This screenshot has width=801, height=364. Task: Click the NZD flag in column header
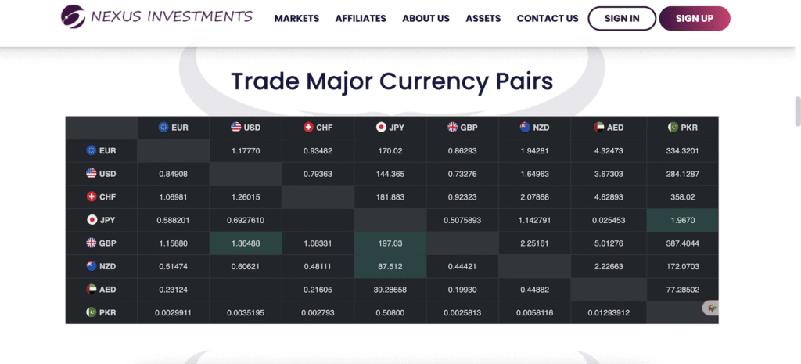(525, 127)
